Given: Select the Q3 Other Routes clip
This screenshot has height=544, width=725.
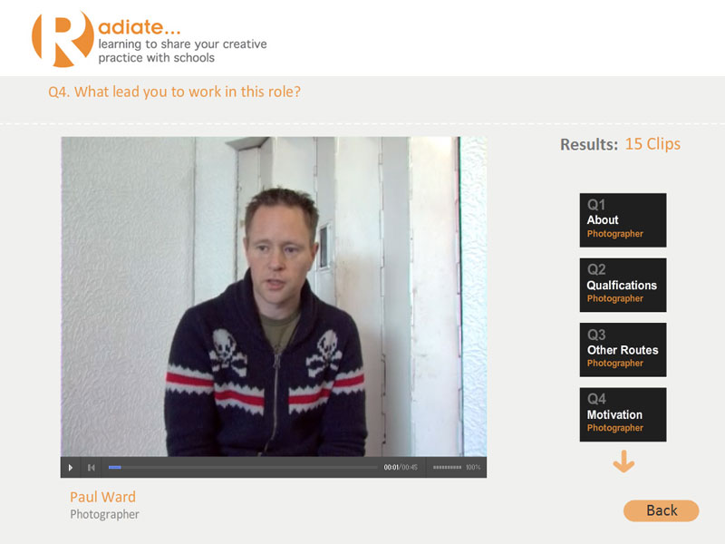Looking at the screenshot, I should coord(623,350).
